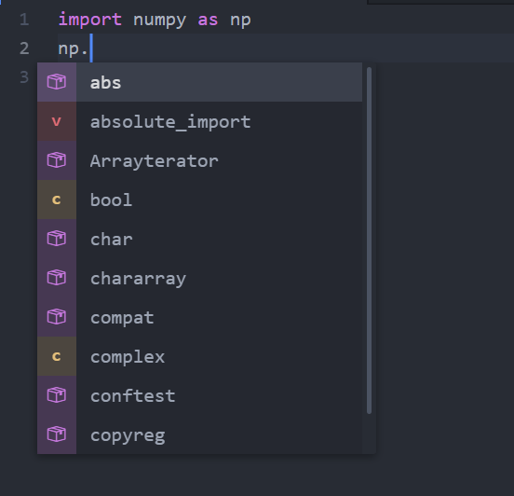Click the package icon beside conftest
The height and width of the screenshot is (496, 514).
click(x=57, y=395)
